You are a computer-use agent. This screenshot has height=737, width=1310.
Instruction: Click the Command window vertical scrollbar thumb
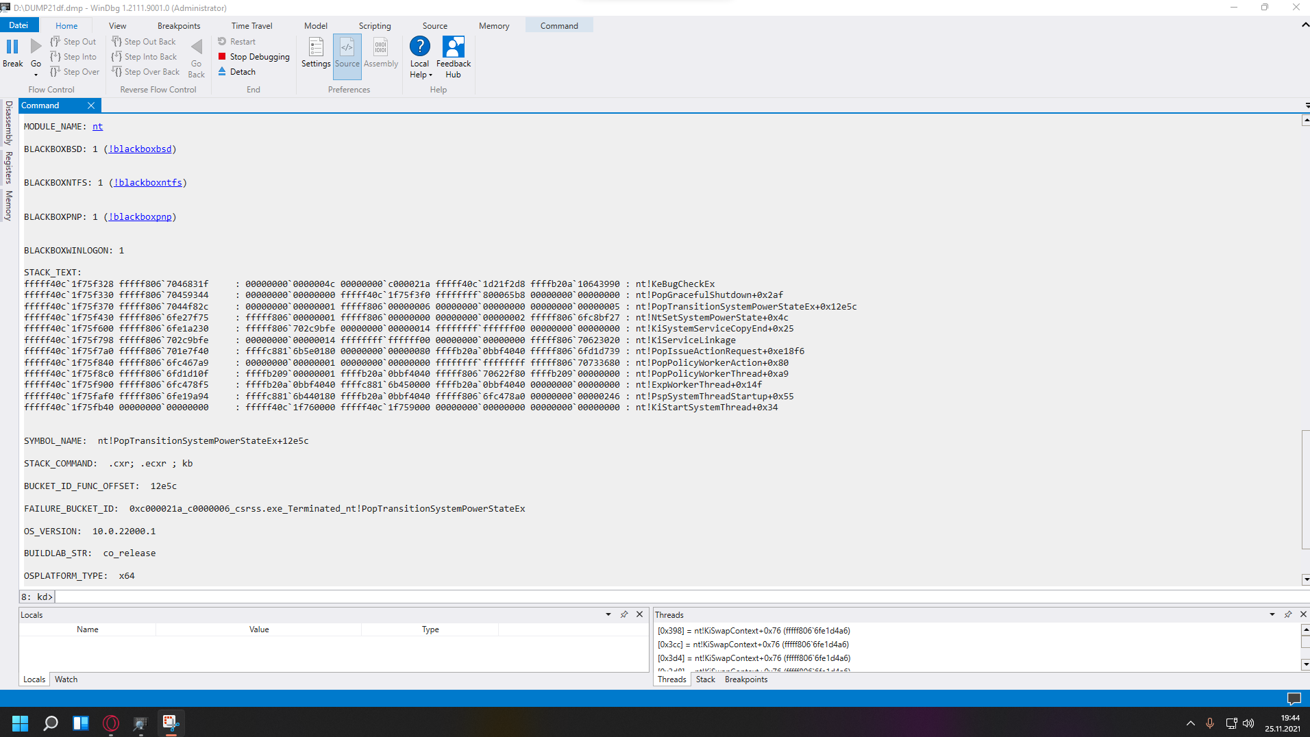[1306, 490]
